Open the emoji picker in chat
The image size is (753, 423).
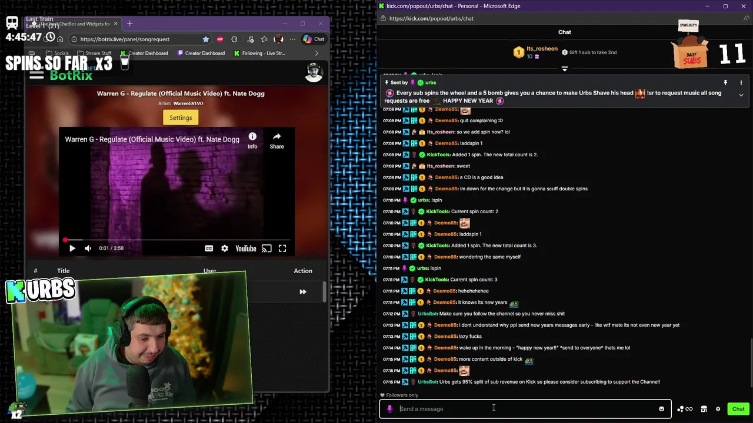tap(661, 409)
